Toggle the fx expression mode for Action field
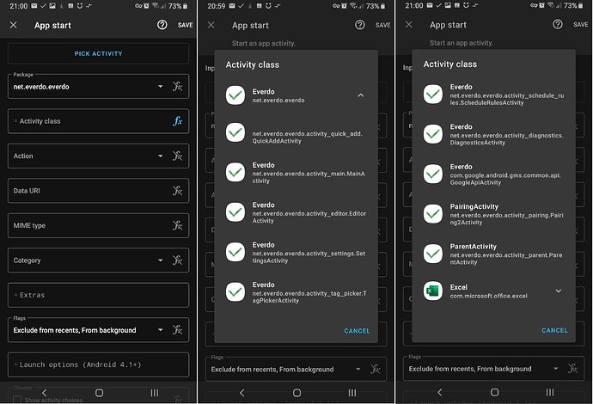 pyautogui.click(x=177, y=156)
